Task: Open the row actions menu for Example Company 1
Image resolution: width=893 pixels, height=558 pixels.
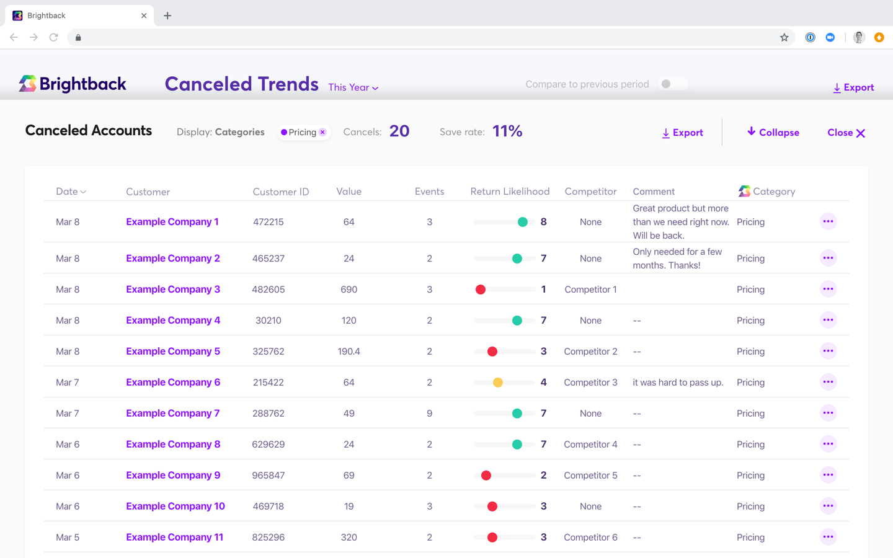Action: click(828, 221)
